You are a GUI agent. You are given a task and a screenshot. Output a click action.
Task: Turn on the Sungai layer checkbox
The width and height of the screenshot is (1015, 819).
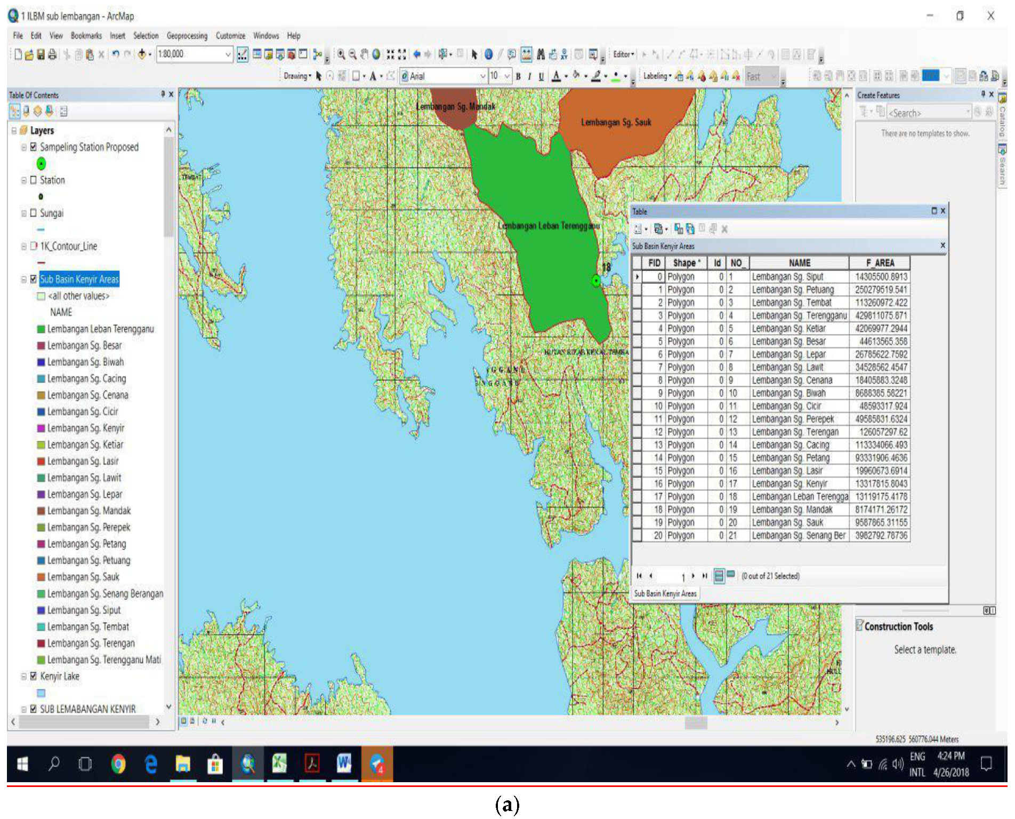click(x=34, y=213)
